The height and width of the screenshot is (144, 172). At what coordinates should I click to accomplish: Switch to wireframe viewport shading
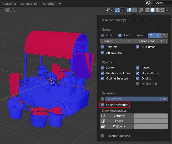click(147, 10)
